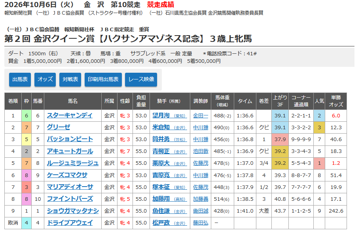Select the red 競走成績 heading text
Screen dimensions: 360x234
click(x=161, y=4)
